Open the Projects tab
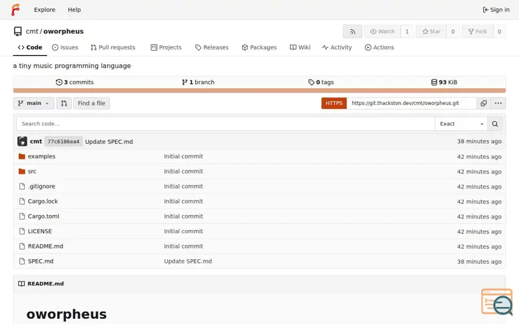The width and height of the screenshot is (519, 324). click(166, 47)
